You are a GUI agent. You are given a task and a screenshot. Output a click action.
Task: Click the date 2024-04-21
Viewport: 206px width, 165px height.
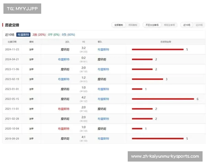(12, 59)
